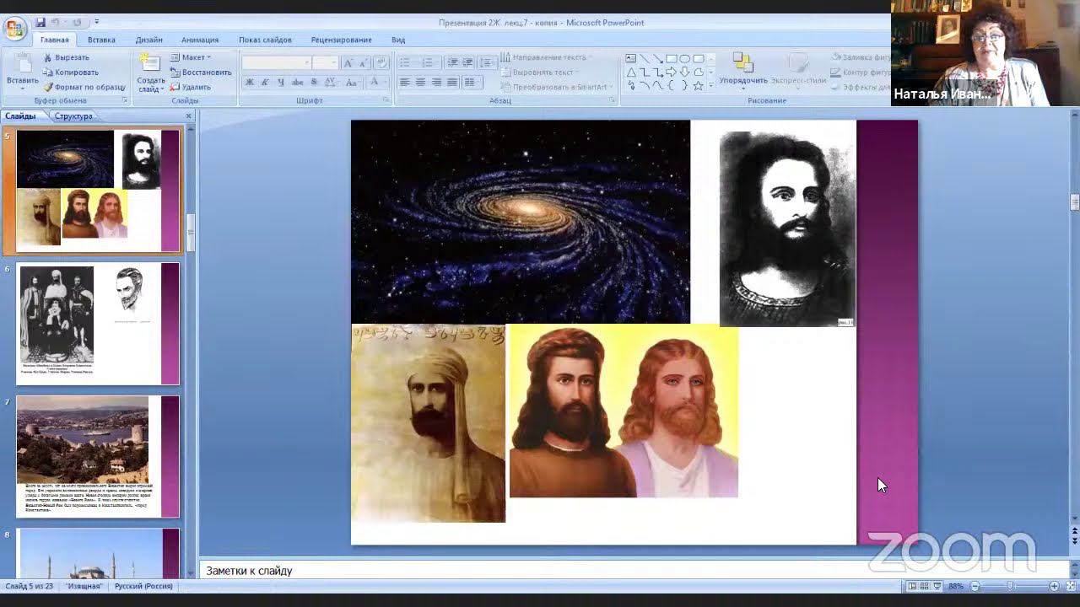This screenshot has height=607, width=1080.
Task: Toggle the bulleted list button
Action: tap(407, 63)
